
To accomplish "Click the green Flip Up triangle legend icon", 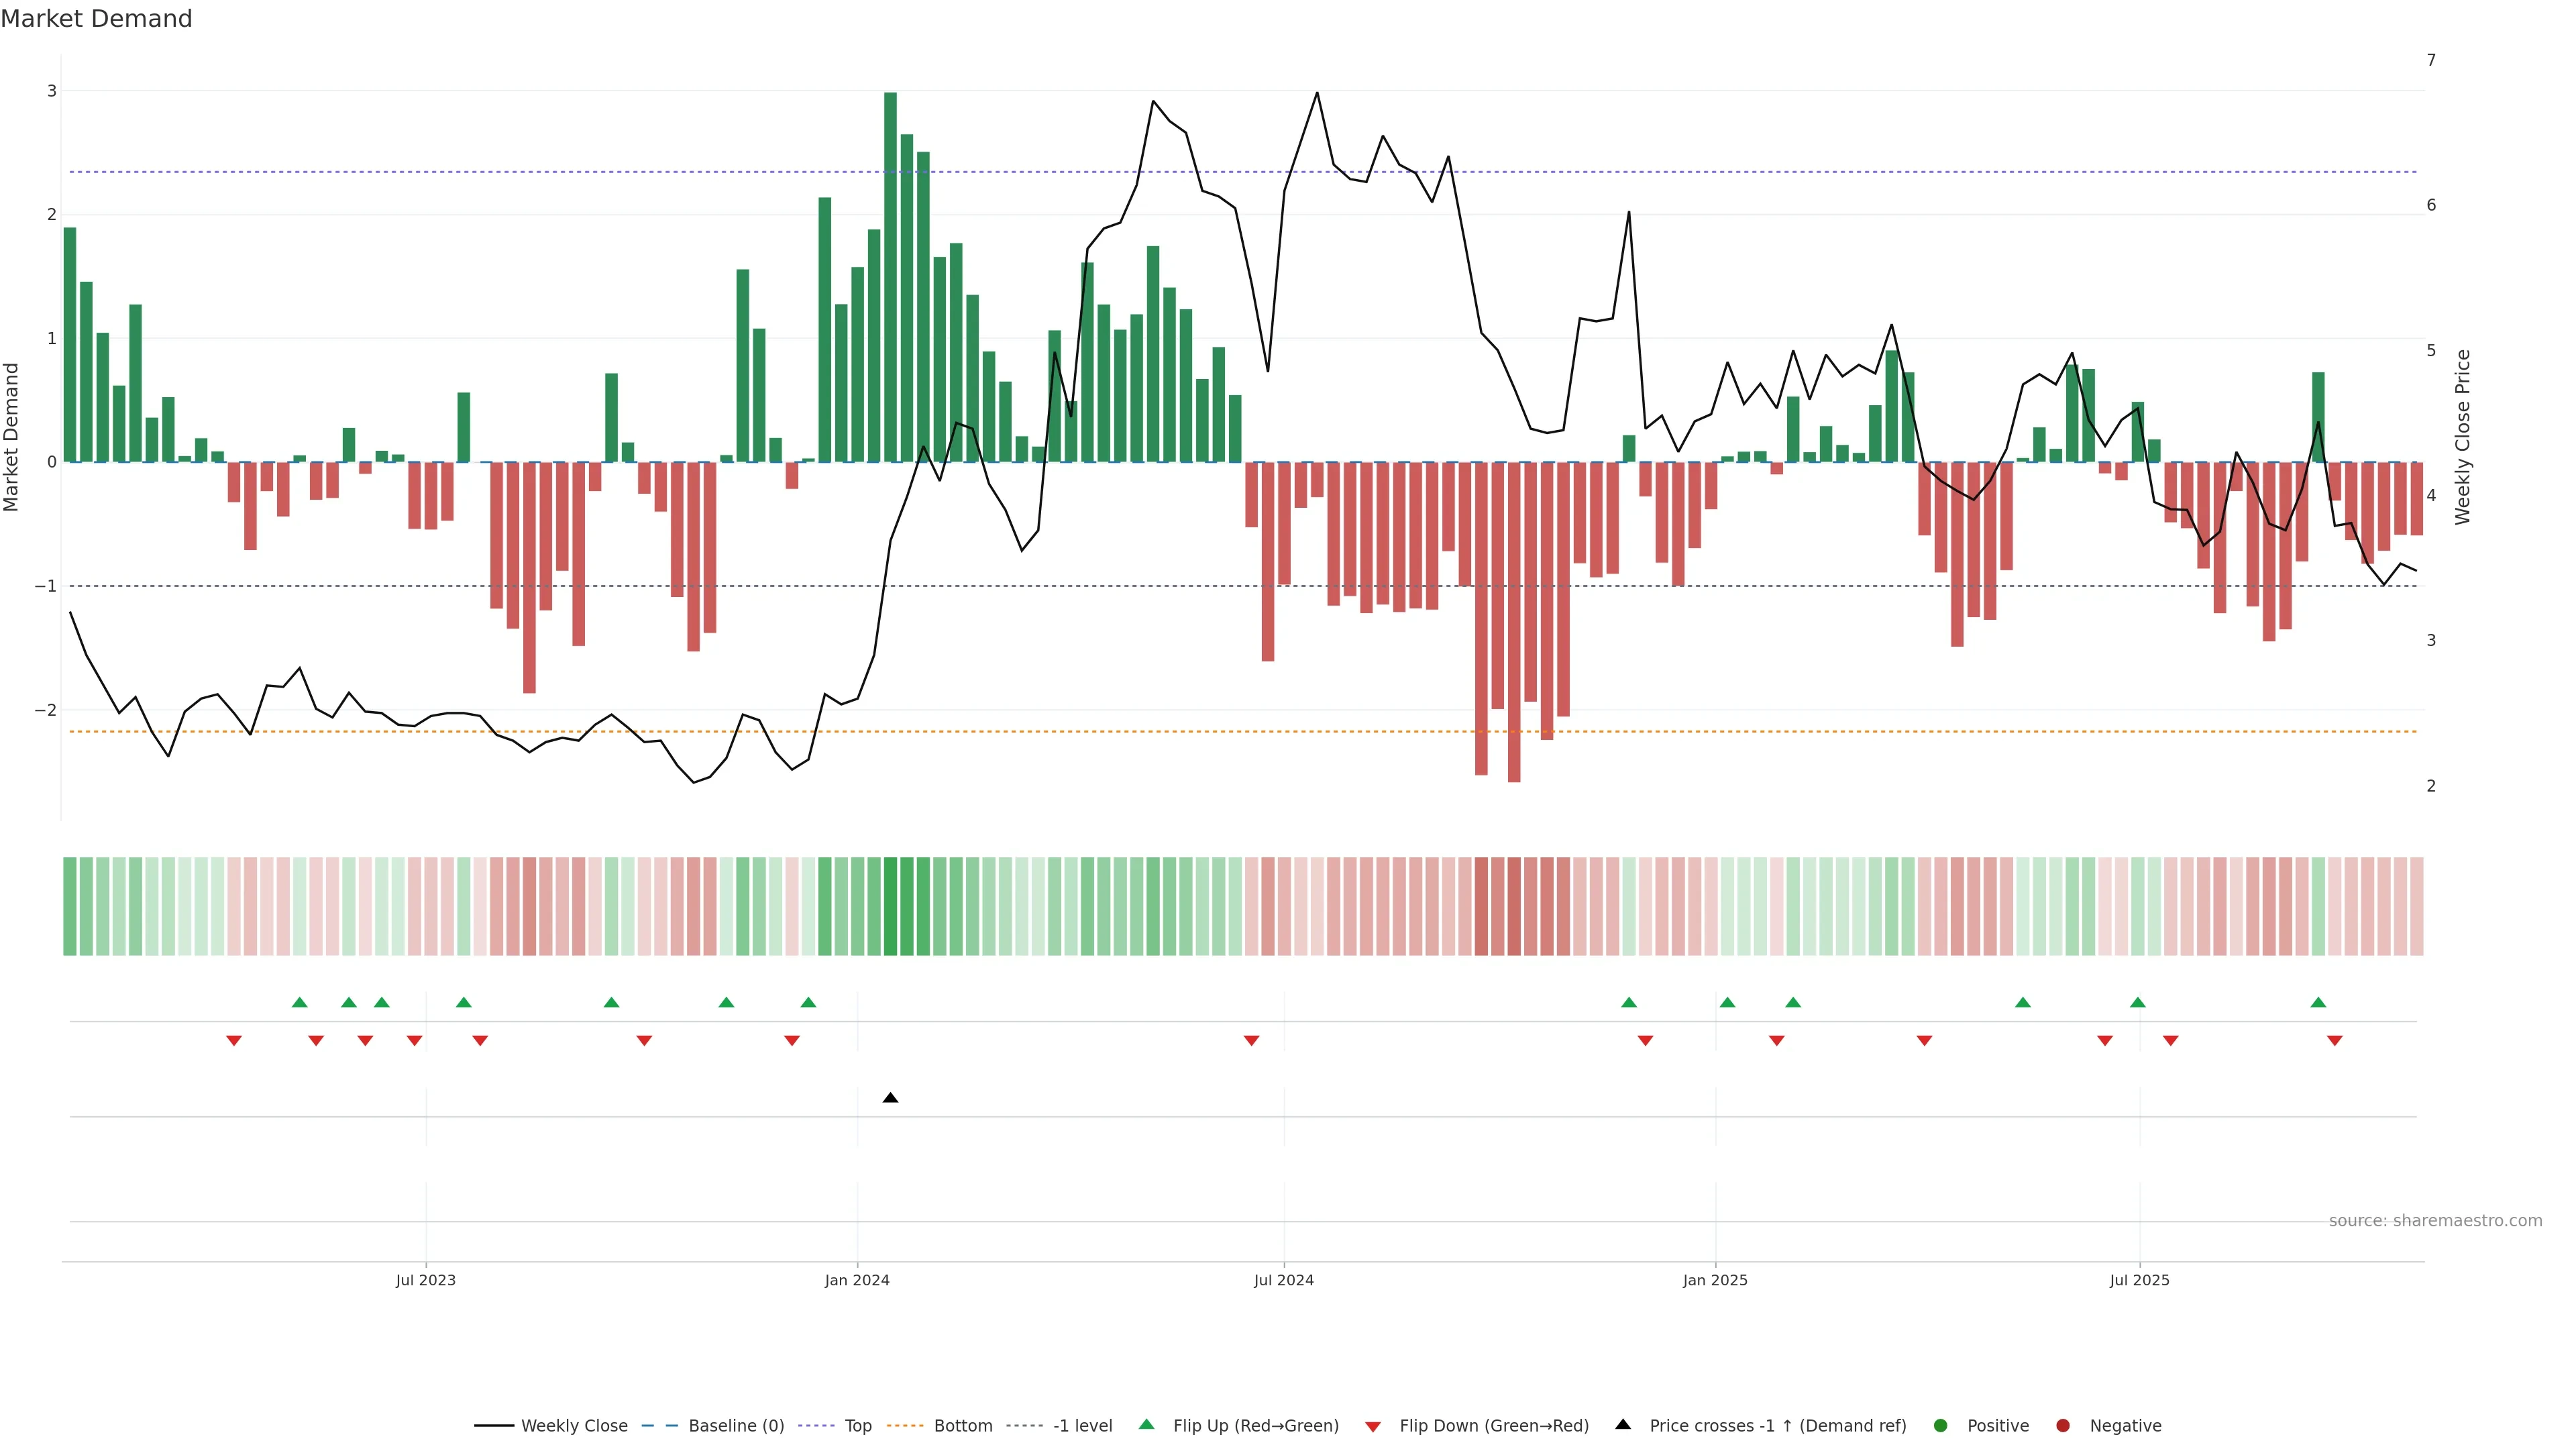I will pos(1146,1424).
